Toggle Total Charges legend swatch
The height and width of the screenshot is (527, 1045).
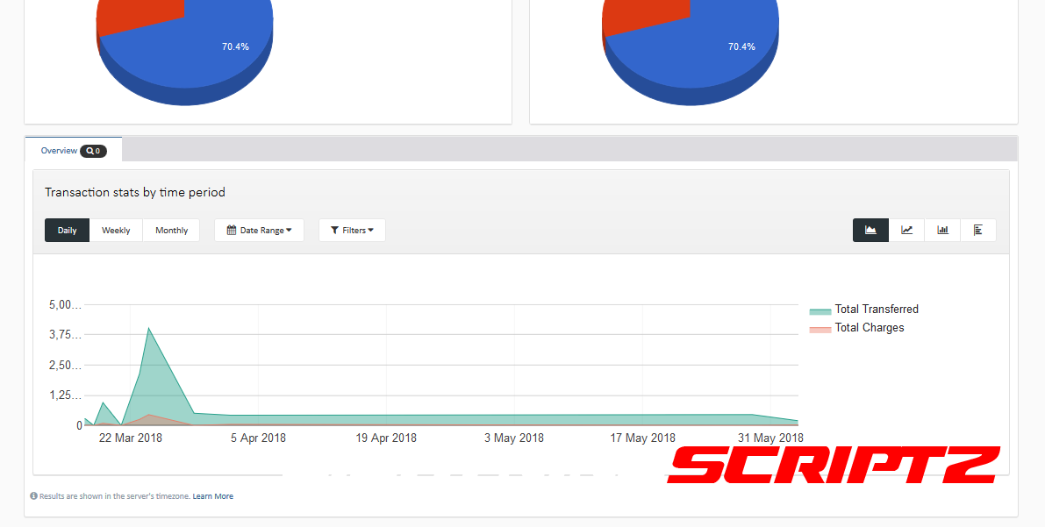click(x=820, y=329)
